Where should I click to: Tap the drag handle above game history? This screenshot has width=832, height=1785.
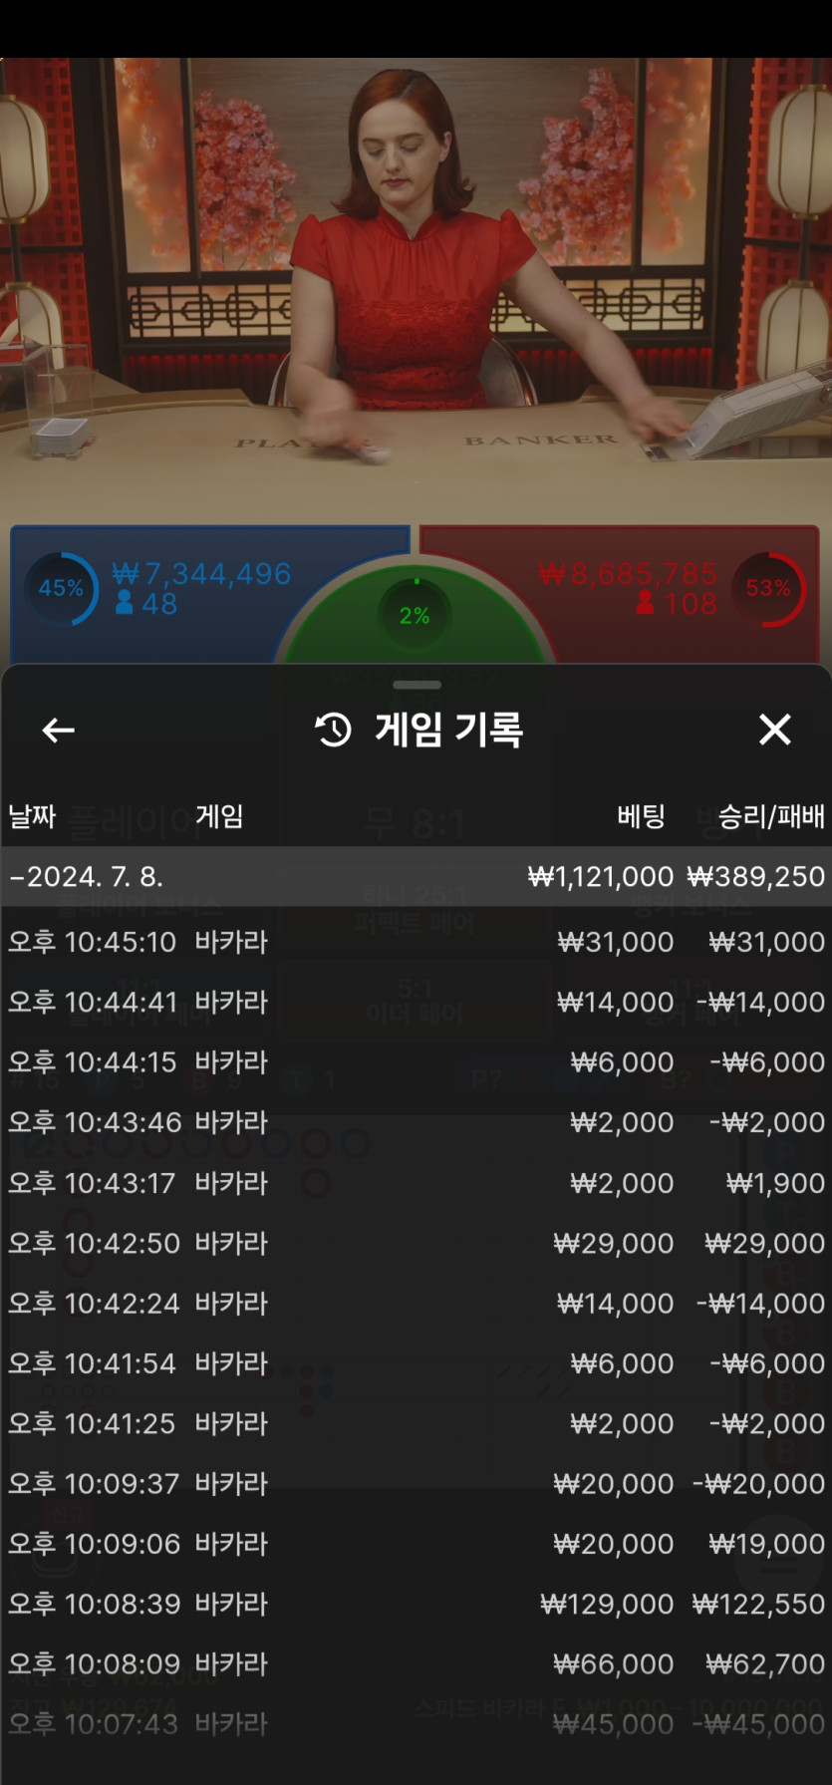click(416, 685)
